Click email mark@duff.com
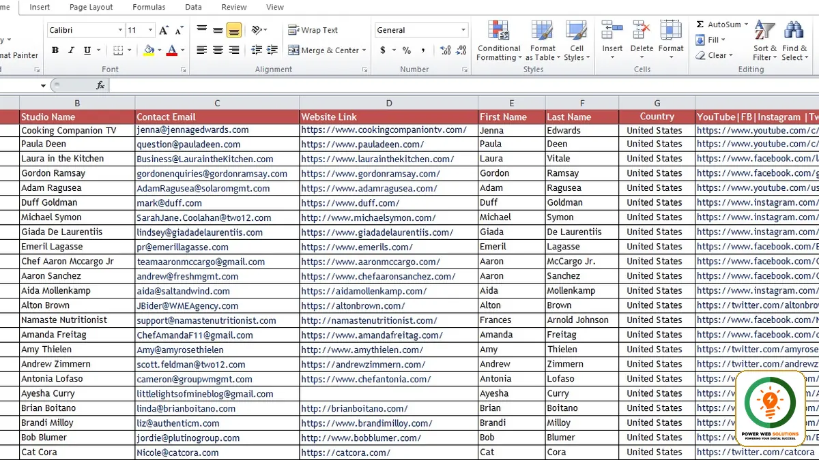 point(169,203)
